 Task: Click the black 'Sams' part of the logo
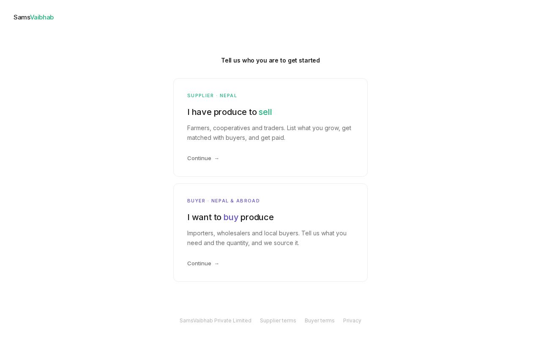(x=22, y=17)
